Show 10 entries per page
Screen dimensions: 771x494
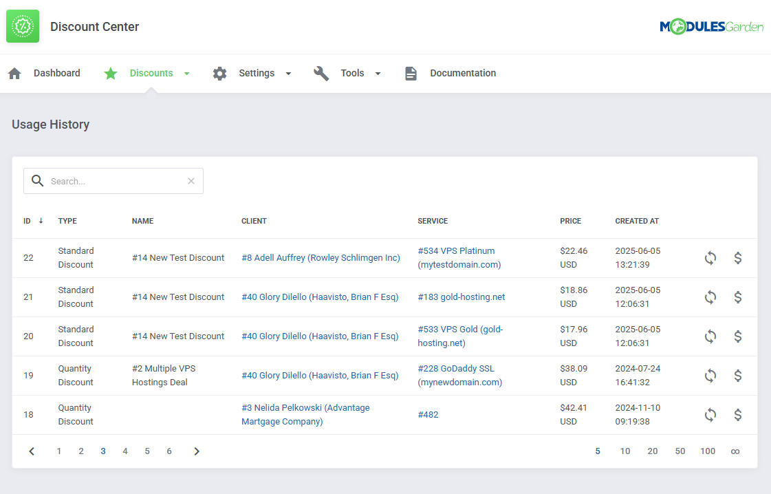pyautogui.click(x=625, y=451)
